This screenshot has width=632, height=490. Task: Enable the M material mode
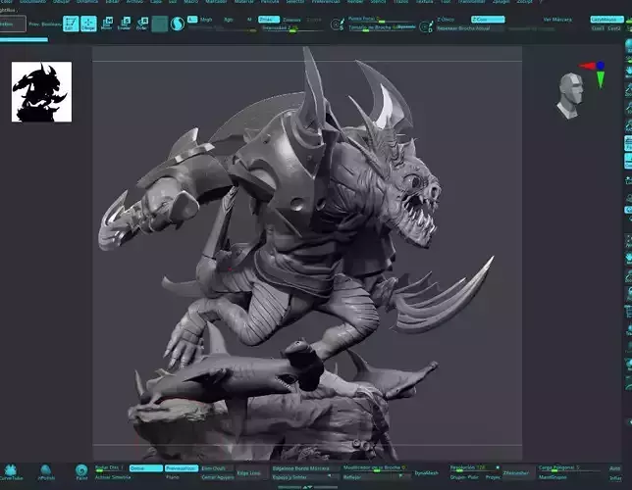pyautogui.click(x=249, y=20)
